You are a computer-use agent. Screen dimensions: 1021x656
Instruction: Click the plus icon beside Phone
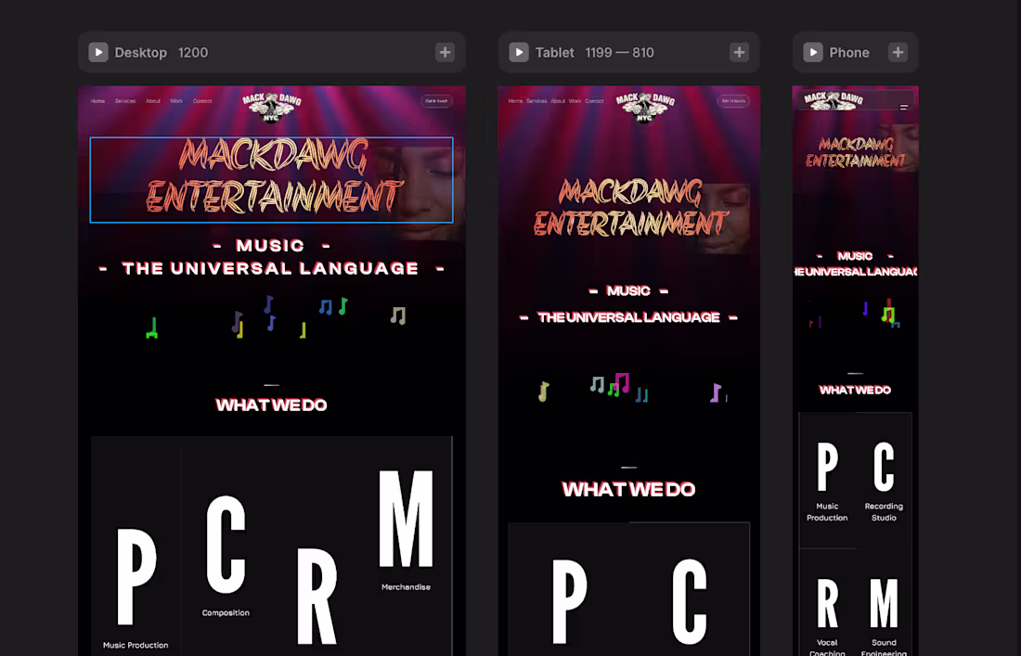(898, 52)
